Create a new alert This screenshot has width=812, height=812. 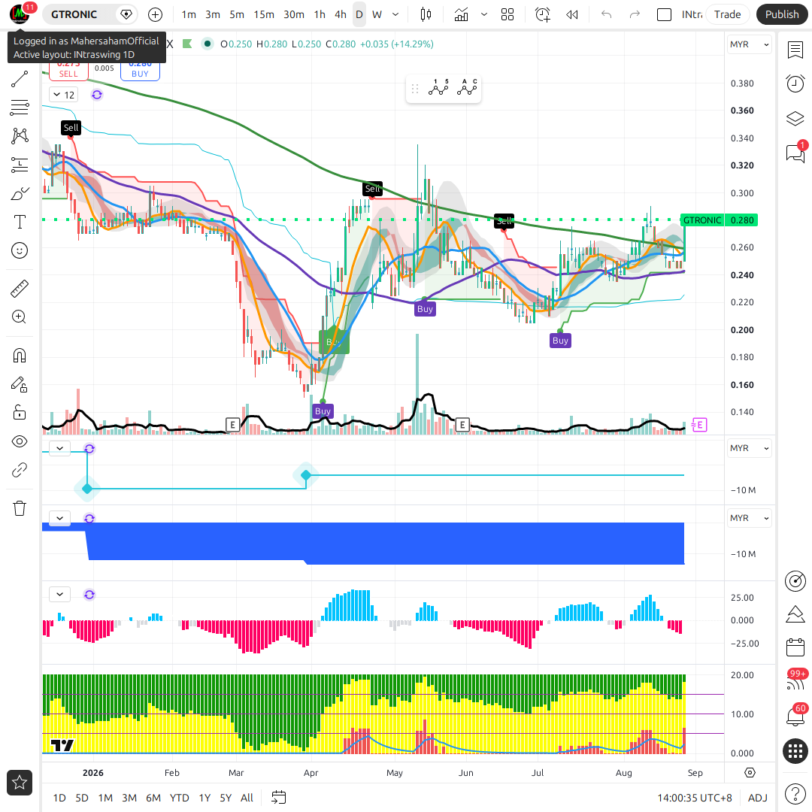[x=543, y=14]
